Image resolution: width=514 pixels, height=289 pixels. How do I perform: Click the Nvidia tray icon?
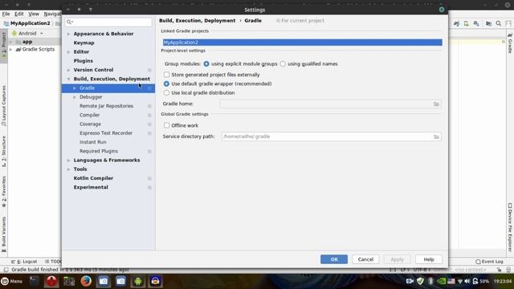coord(441,281)
